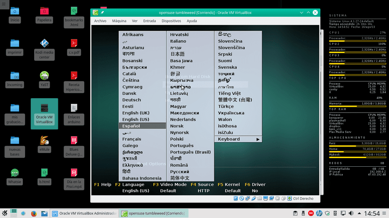Screen dimensions: 389x218
Task: Click the F3 Video Mode option
Action: click(x=170, y=185)
